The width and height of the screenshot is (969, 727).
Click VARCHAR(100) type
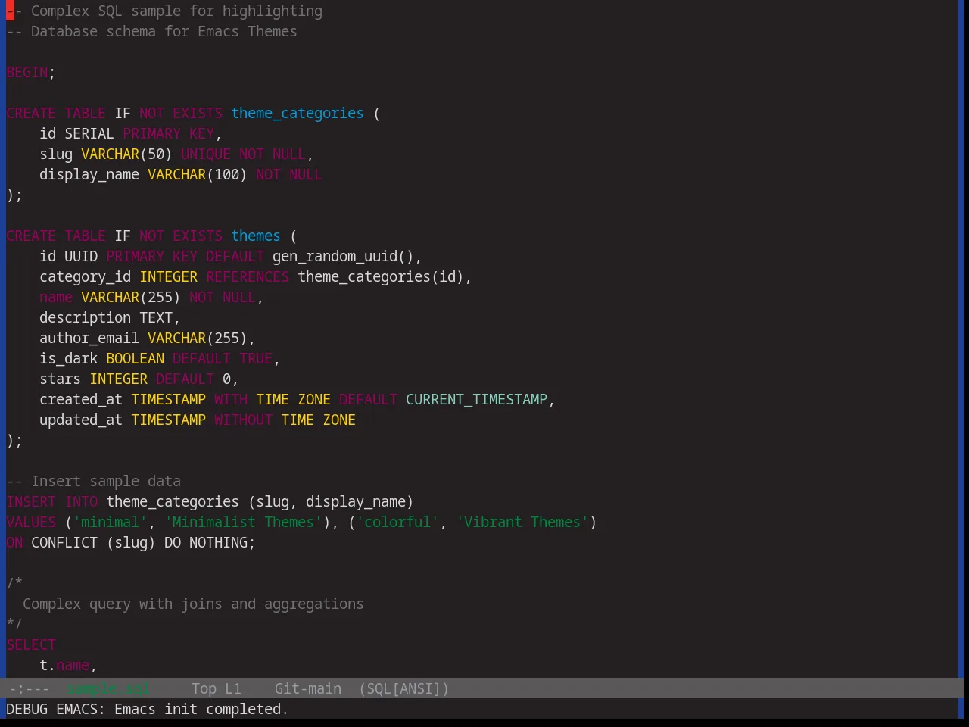[x=198, y=175]
